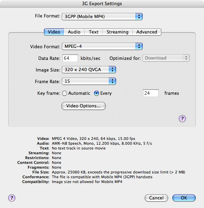This screenshot has height=208, width=204.
Task: Select the Compatibility message about image size
Action: 87,182
